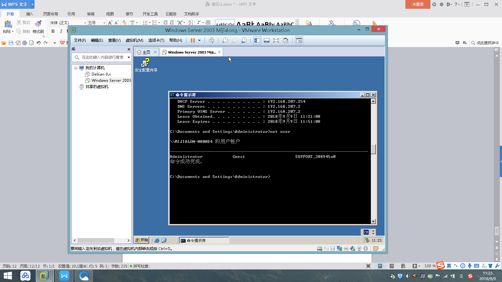Viewport: 502px width, 282px height.
Task: Switch WPS to full screen view icon
Action: pyautogui.click(x=368, y=266)
